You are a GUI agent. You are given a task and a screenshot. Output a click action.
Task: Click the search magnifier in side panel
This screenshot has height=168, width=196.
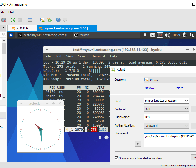[x=4, y=34]
